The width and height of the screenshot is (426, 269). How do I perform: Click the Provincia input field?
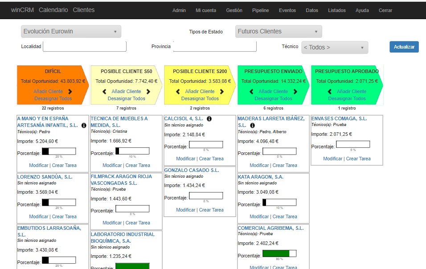[x=215, y=46]
